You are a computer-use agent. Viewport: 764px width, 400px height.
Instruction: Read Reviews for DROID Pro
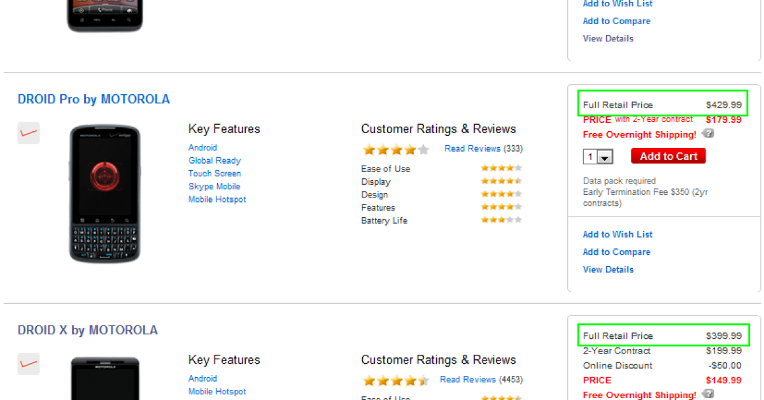tap(472, 148)
